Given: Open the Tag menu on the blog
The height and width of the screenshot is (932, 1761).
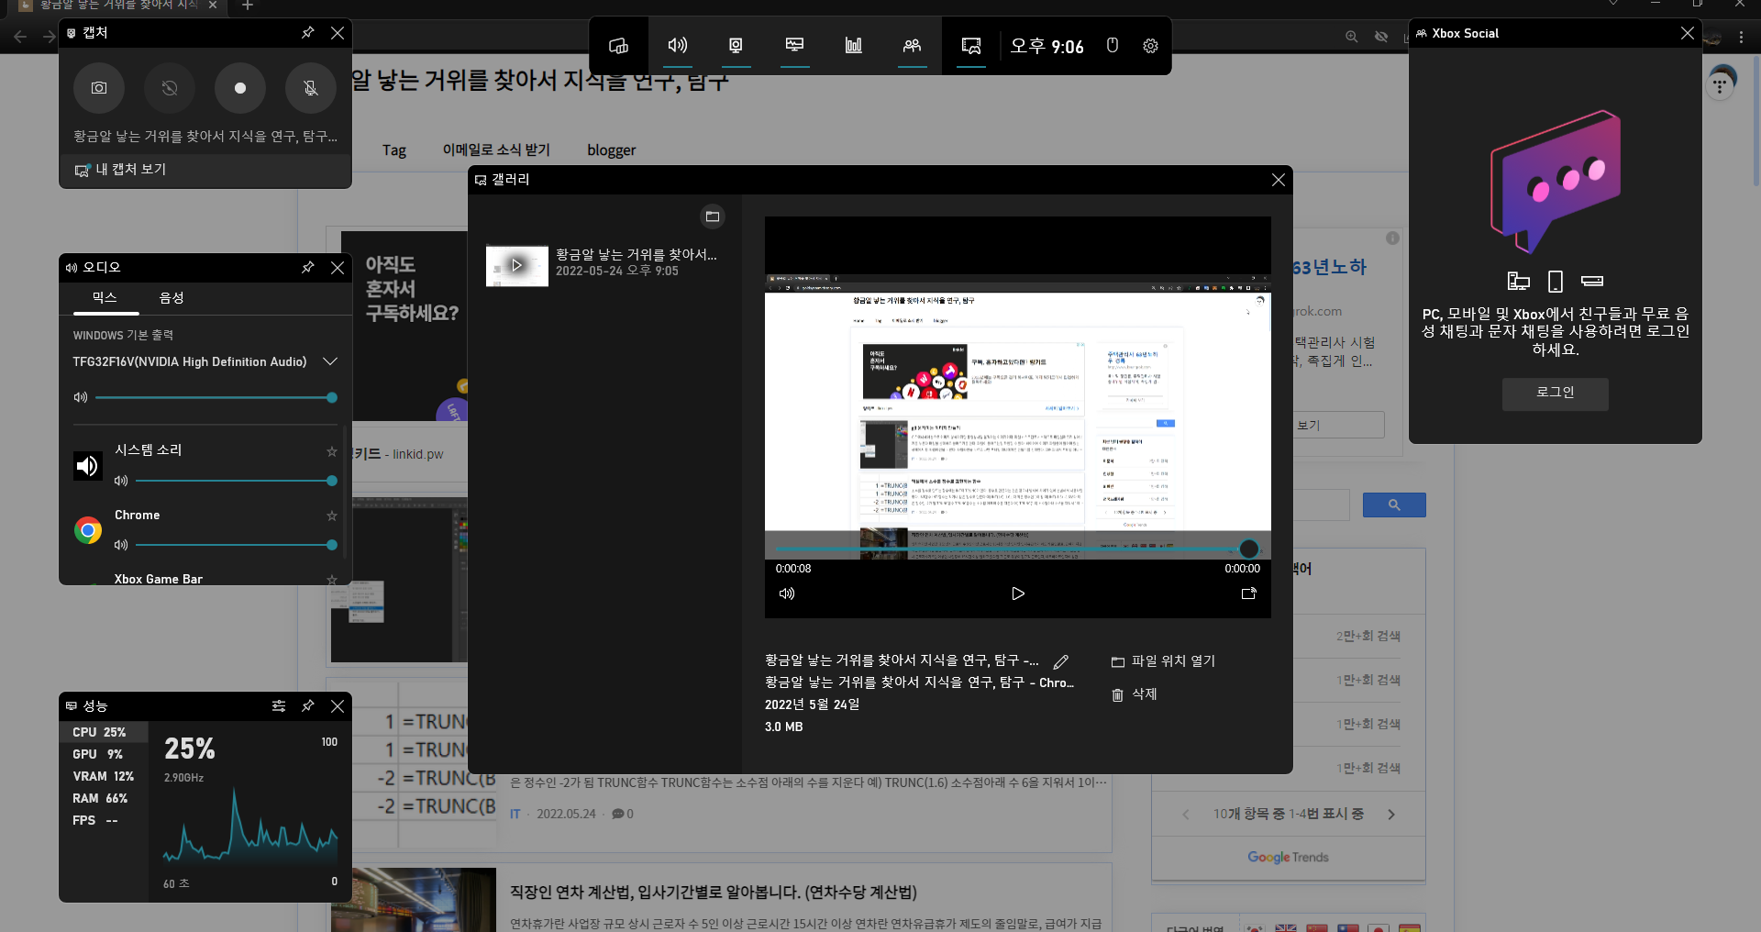Looking at the screenshot, I should pos(394,150).
